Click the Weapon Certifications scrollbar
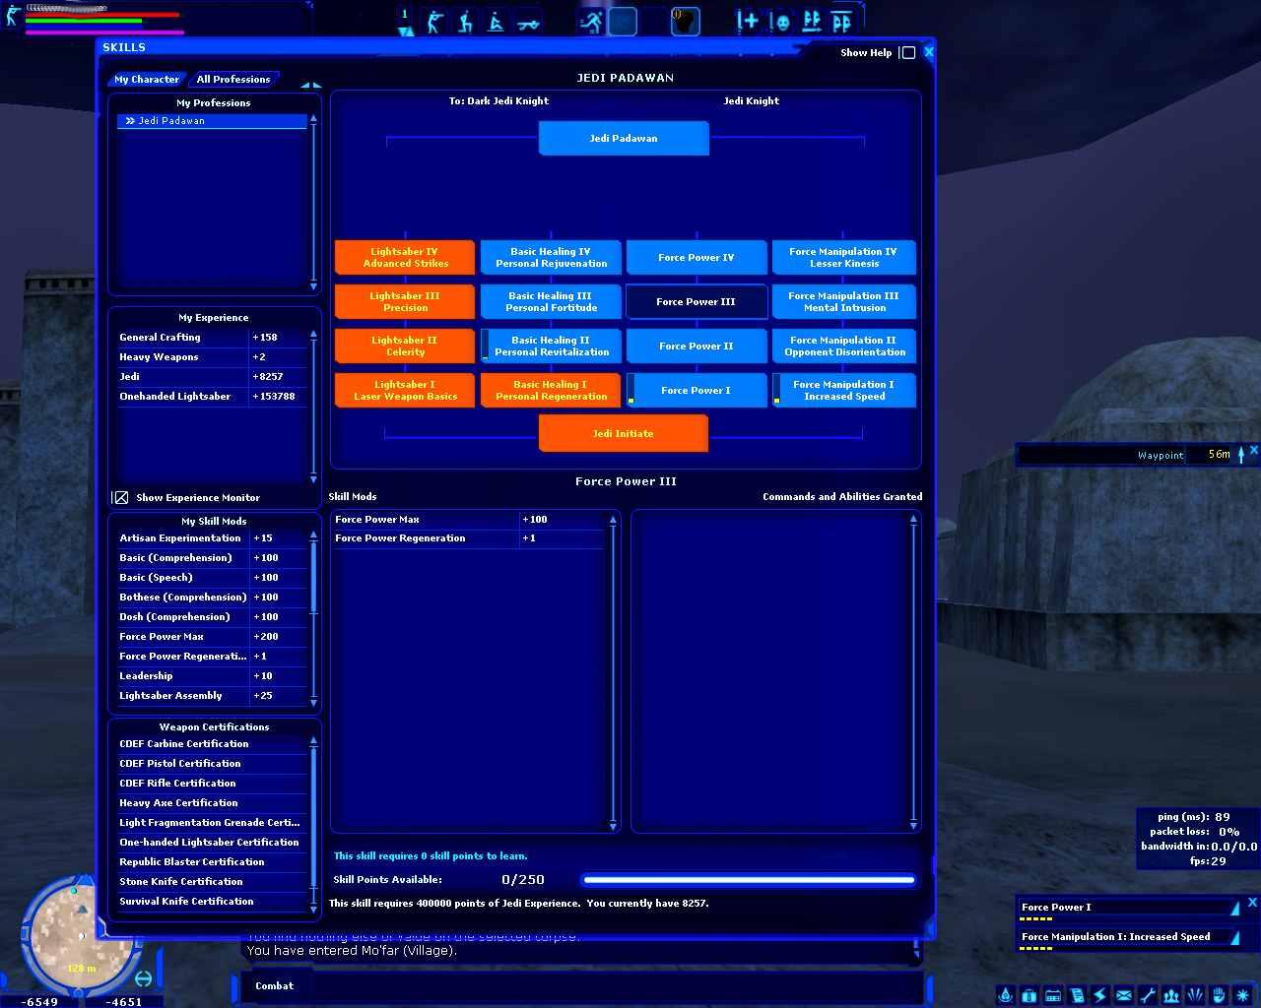 [314, 823]
